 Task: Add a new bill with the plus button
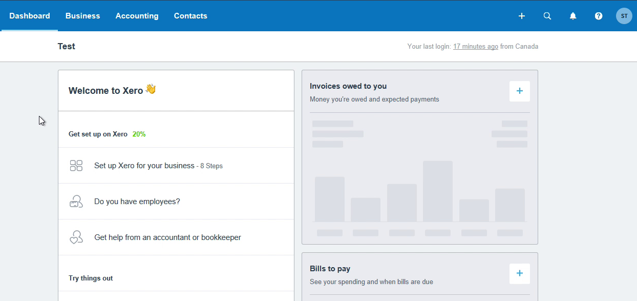point(520,274)
